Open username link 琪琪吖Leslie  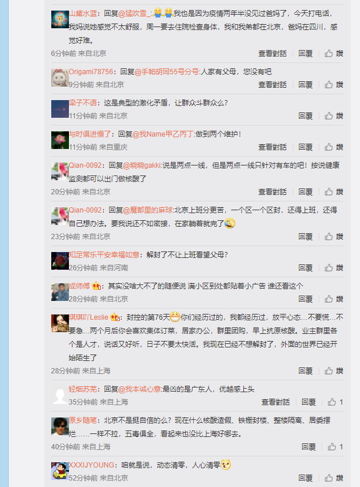(88, 317)
